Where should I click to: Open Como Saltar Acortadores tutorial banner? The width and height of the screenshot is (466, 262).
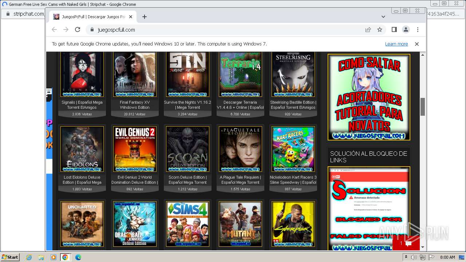click(x=369, y=97)
